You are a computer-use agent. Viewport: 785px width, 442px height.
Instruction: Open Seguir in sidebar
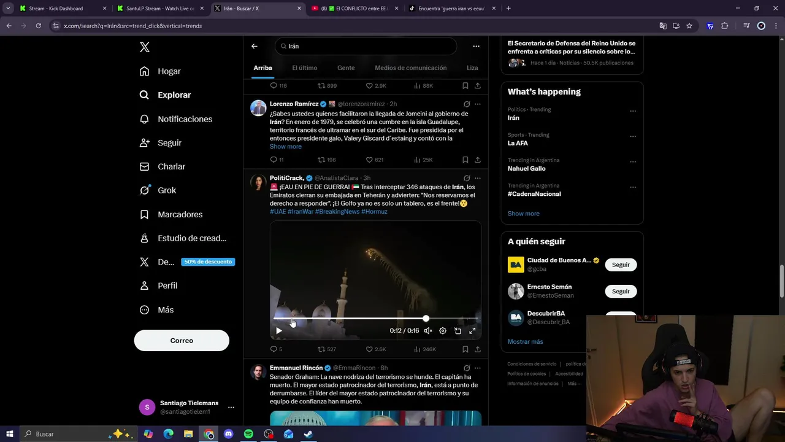160,142
